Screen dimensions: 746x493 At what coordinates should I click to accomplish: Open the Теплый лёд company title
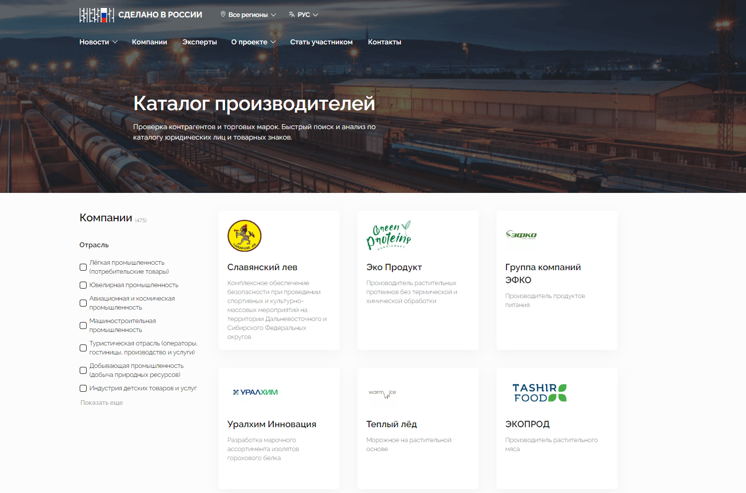pyautogui.click(x=391, y=424)
